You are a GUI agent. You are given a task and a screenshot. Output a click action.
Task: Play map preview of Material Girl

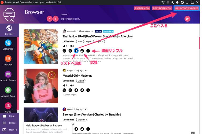88,90
